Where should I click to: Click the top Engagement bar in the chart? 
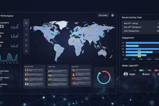click(x=142, y=43)
